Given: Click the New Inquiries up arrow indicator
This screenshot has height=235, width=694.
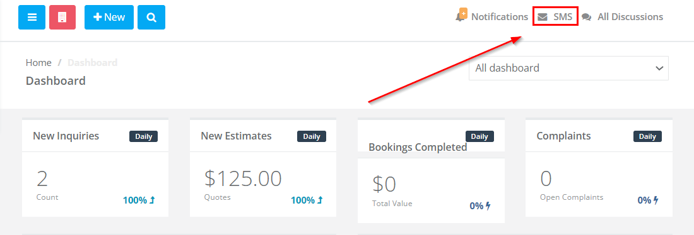Looking at the screenshot, I should [152, 200].
